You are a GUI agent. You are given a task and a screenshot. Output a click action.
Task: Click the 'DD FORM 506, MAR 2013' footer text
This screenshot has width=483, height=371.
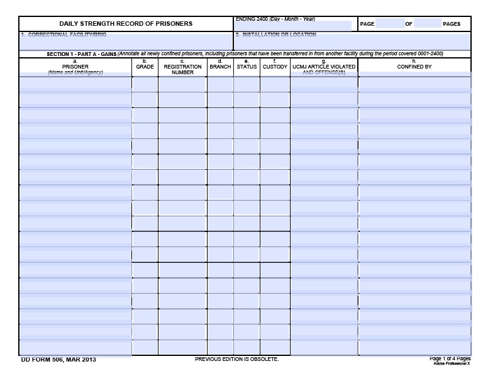pyautogui.click(x=58, y=360)
